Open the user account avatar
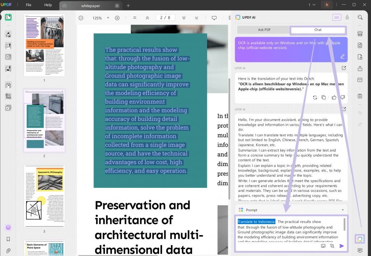Image resolution: width=371 pixels, height=256 pixels. click(x=327, y=5)
